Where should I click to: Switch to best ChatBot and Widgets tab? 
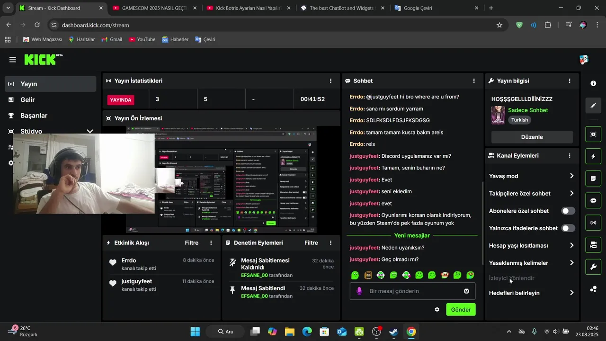point(343,8)
